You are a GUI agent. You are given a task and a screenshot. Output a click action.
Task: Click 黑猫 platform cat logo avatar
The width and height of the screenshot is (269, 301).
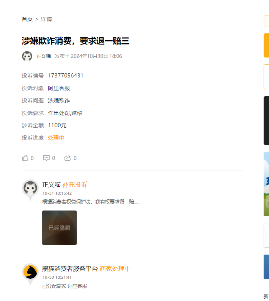click(30, 272)
